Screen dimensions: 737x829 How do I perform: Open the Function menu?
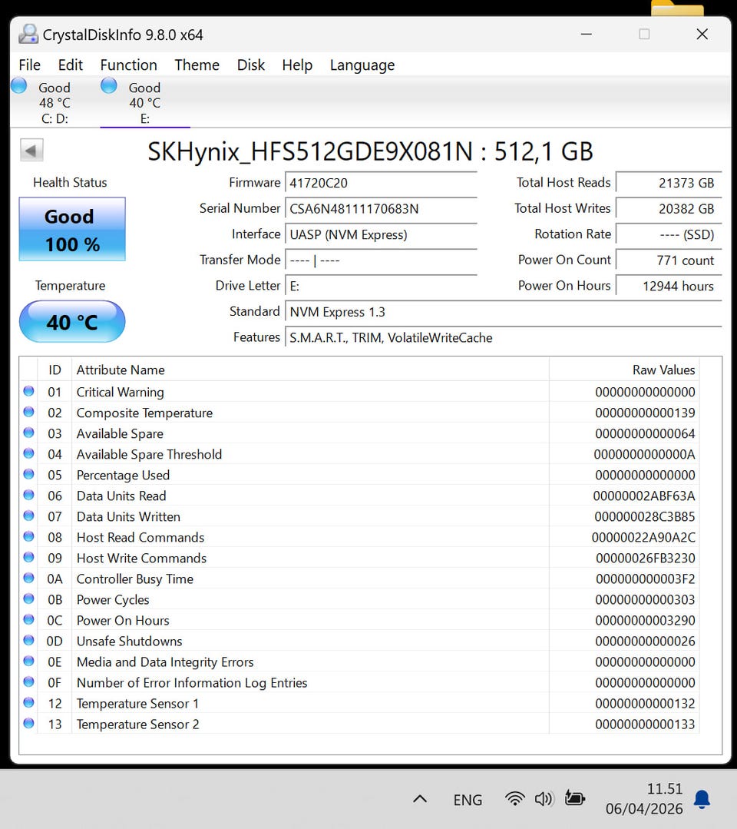pyautogui.click(x=128, y=65)
